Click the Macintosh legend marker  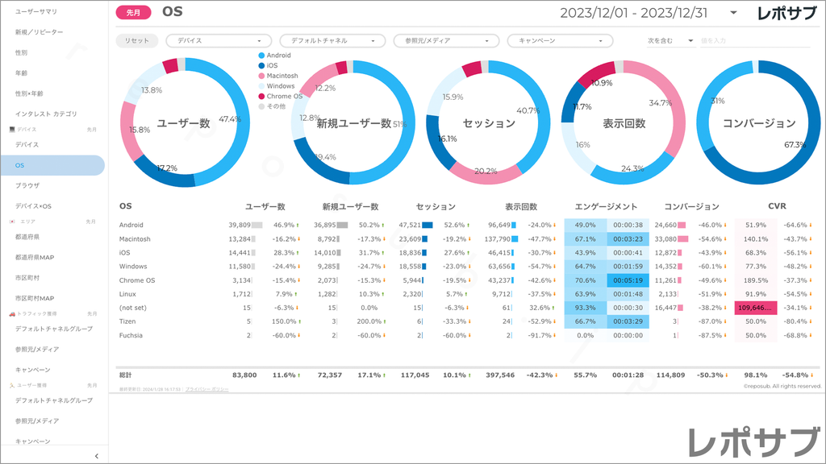click(261, 76)
